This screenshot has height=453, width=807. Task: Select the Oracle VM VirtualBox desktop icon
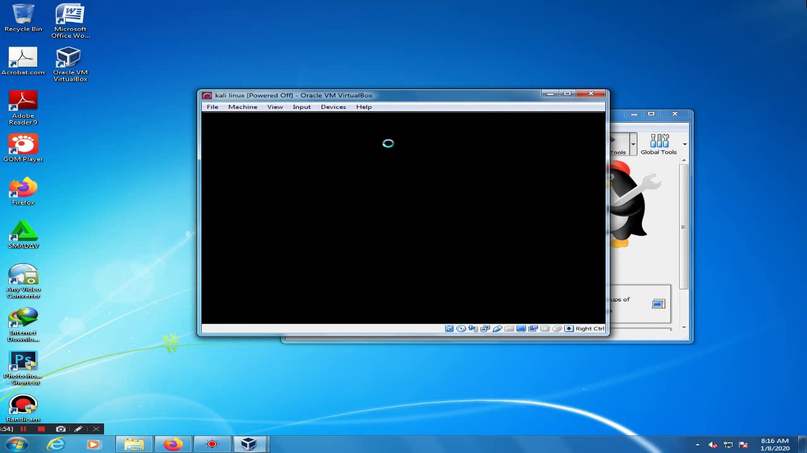70,64
